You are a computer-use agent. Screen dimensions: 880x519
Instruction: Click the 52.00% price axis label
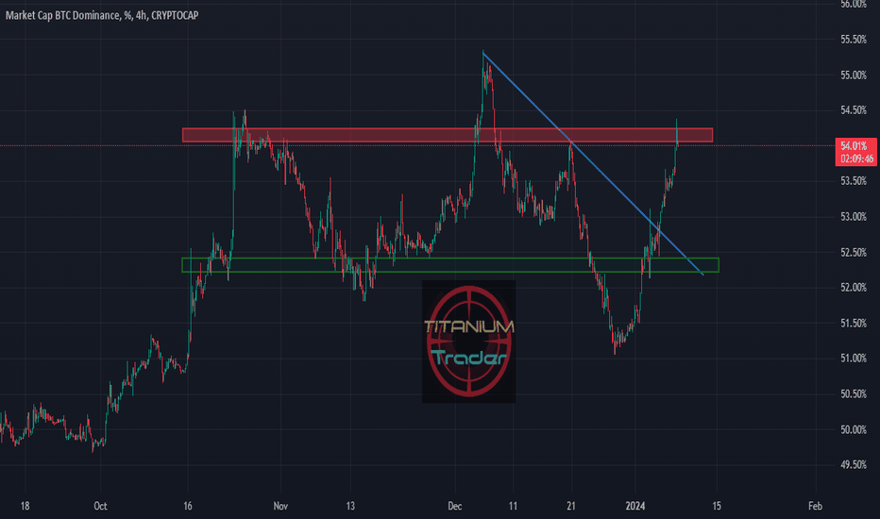(853, 287)
